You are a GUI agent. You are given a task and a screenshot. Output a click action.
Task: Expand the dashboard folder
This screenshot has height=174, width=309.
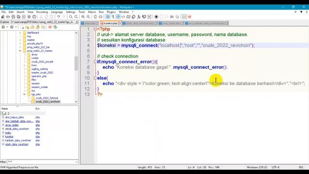20,33
